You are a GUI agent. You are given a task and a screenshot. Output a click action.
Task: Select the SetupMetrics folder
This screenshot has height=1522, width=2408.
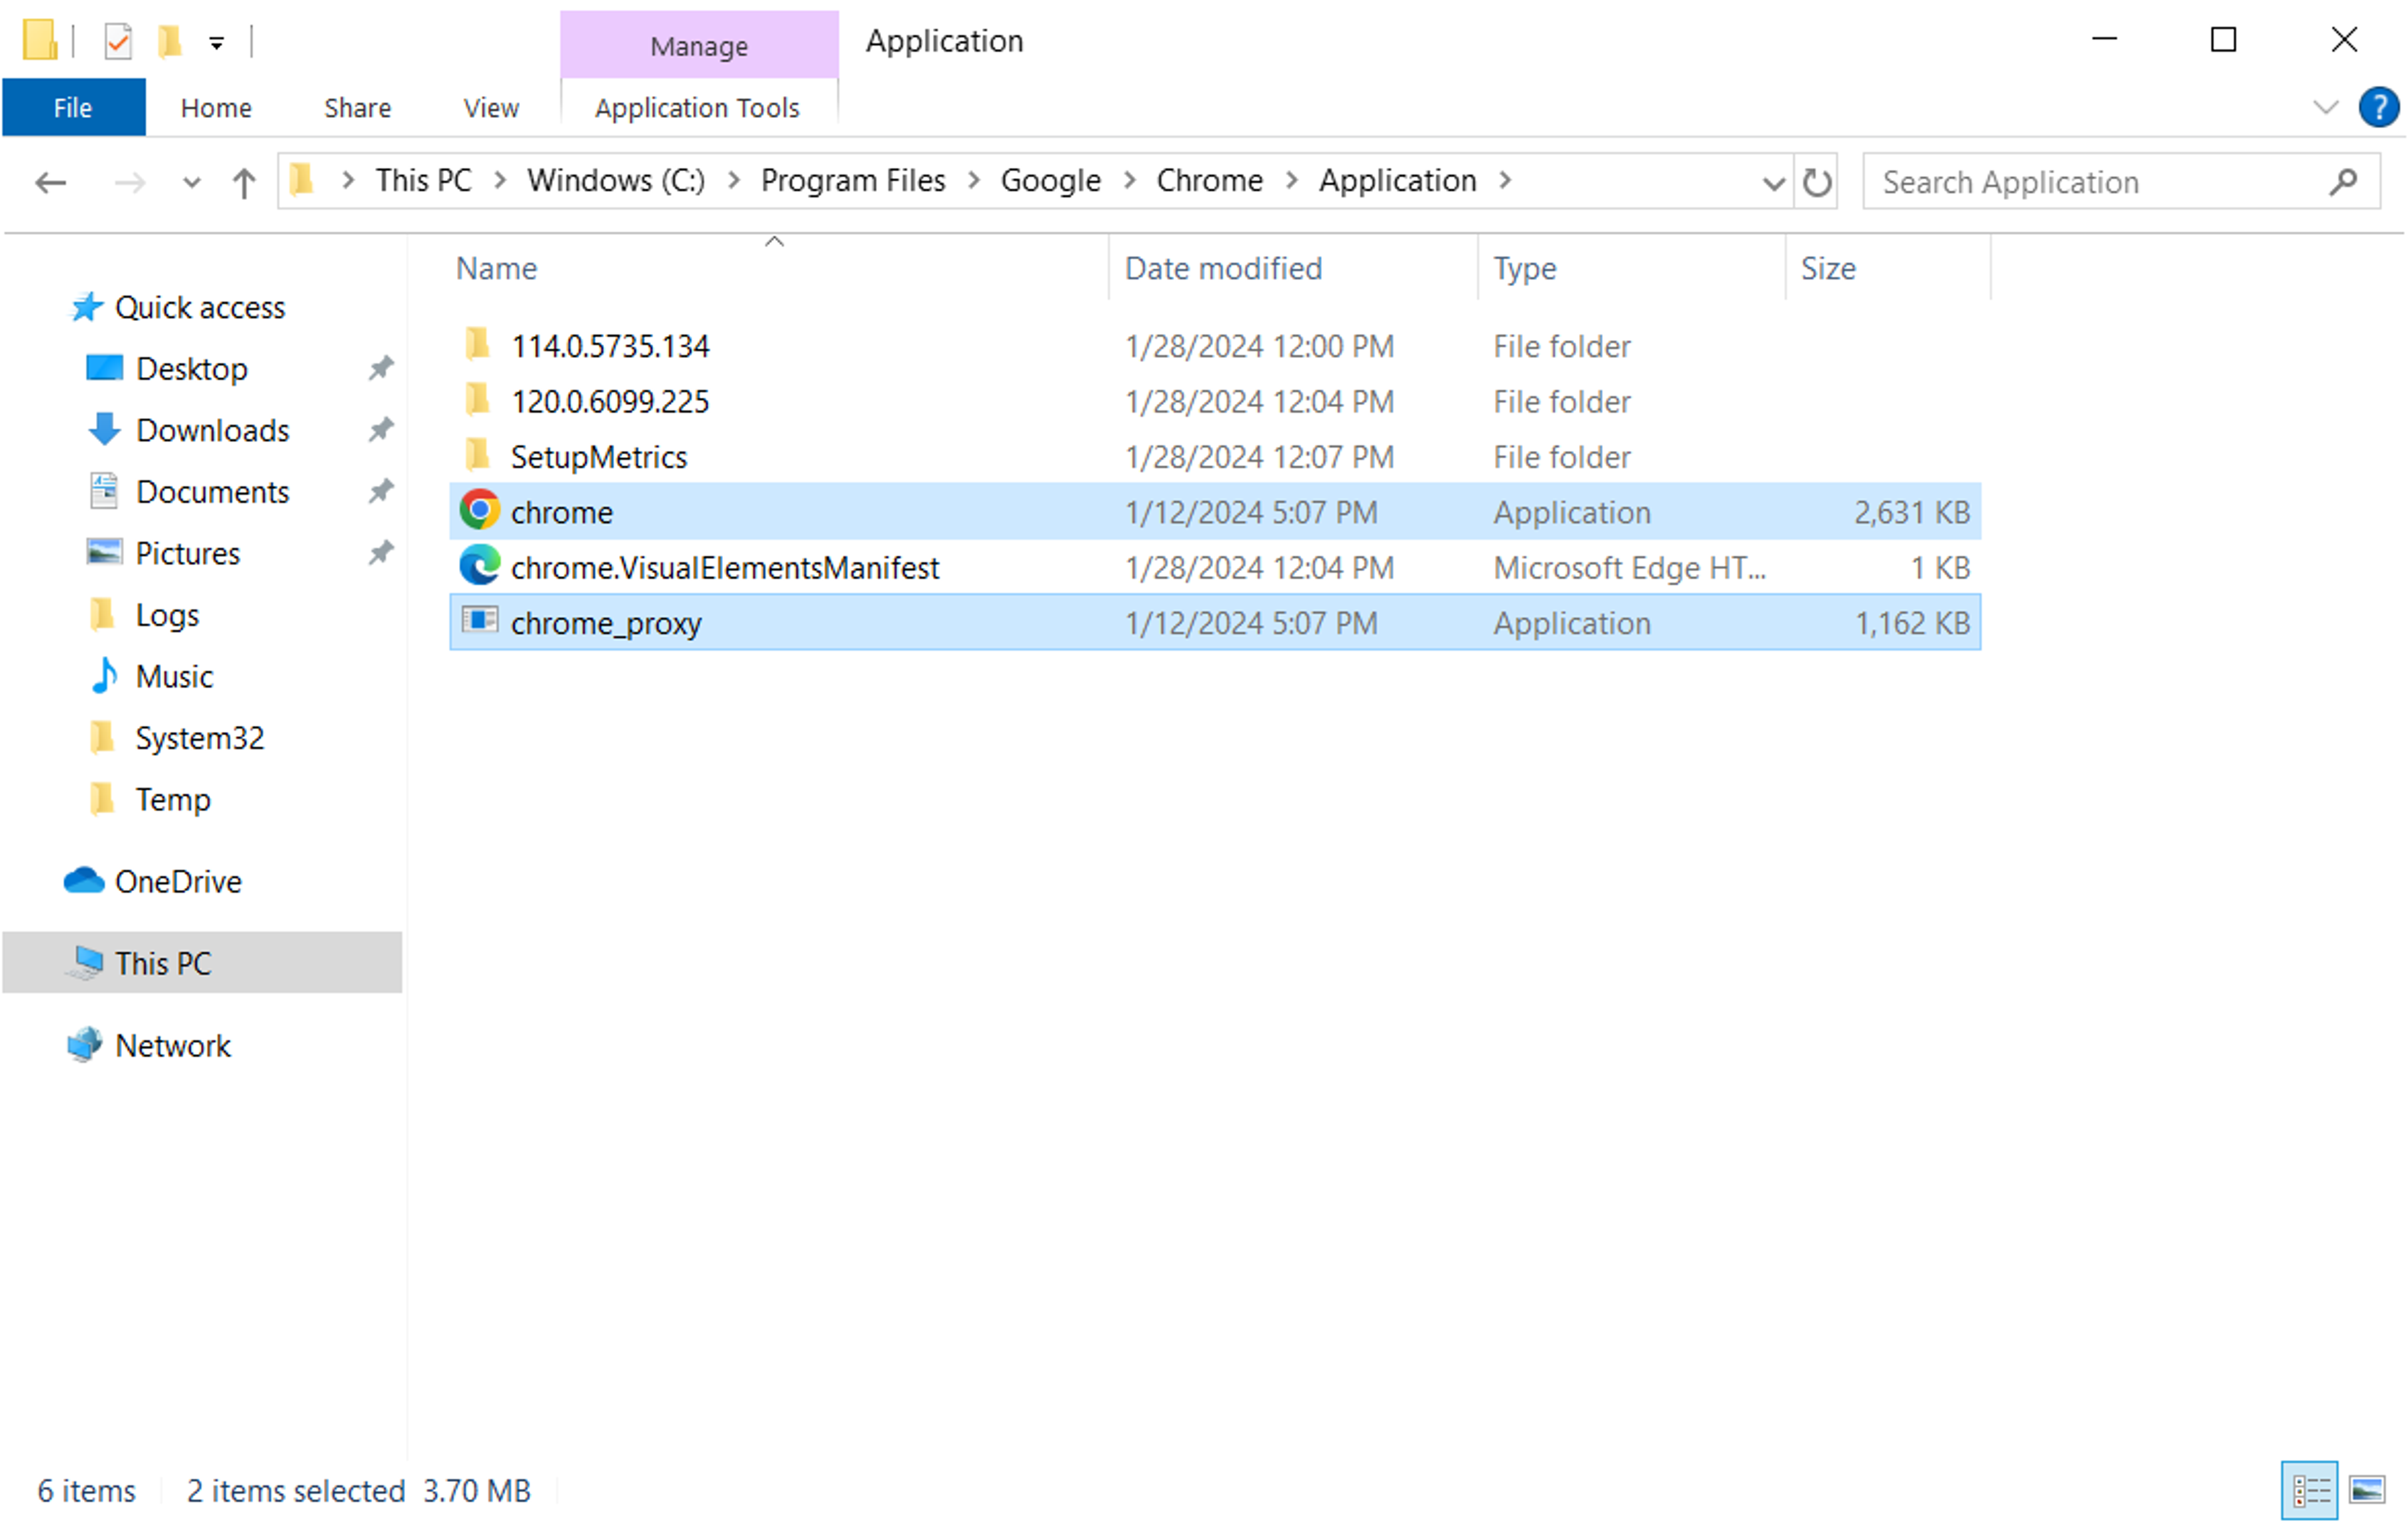tap(1215, 457)
